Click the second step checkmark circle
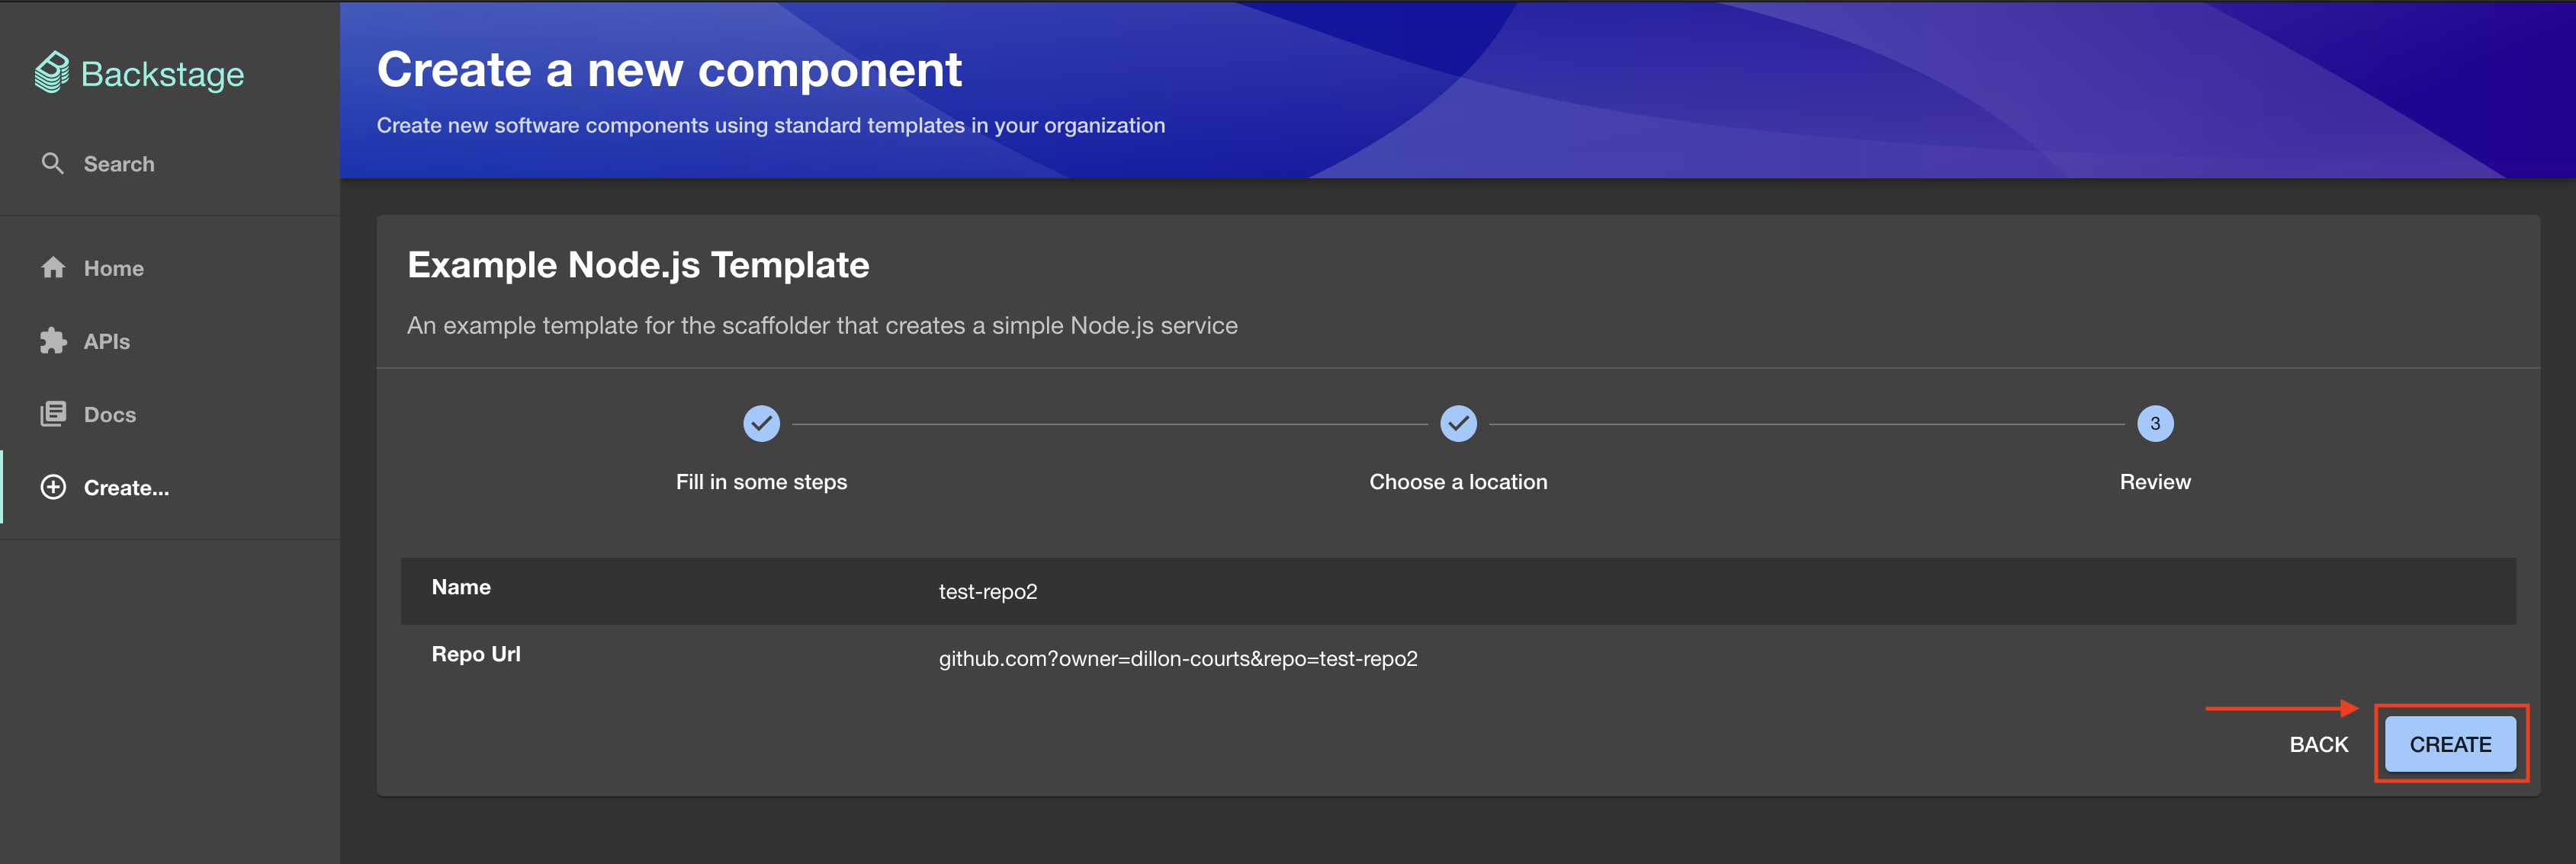 click(x=1458, y=424)
